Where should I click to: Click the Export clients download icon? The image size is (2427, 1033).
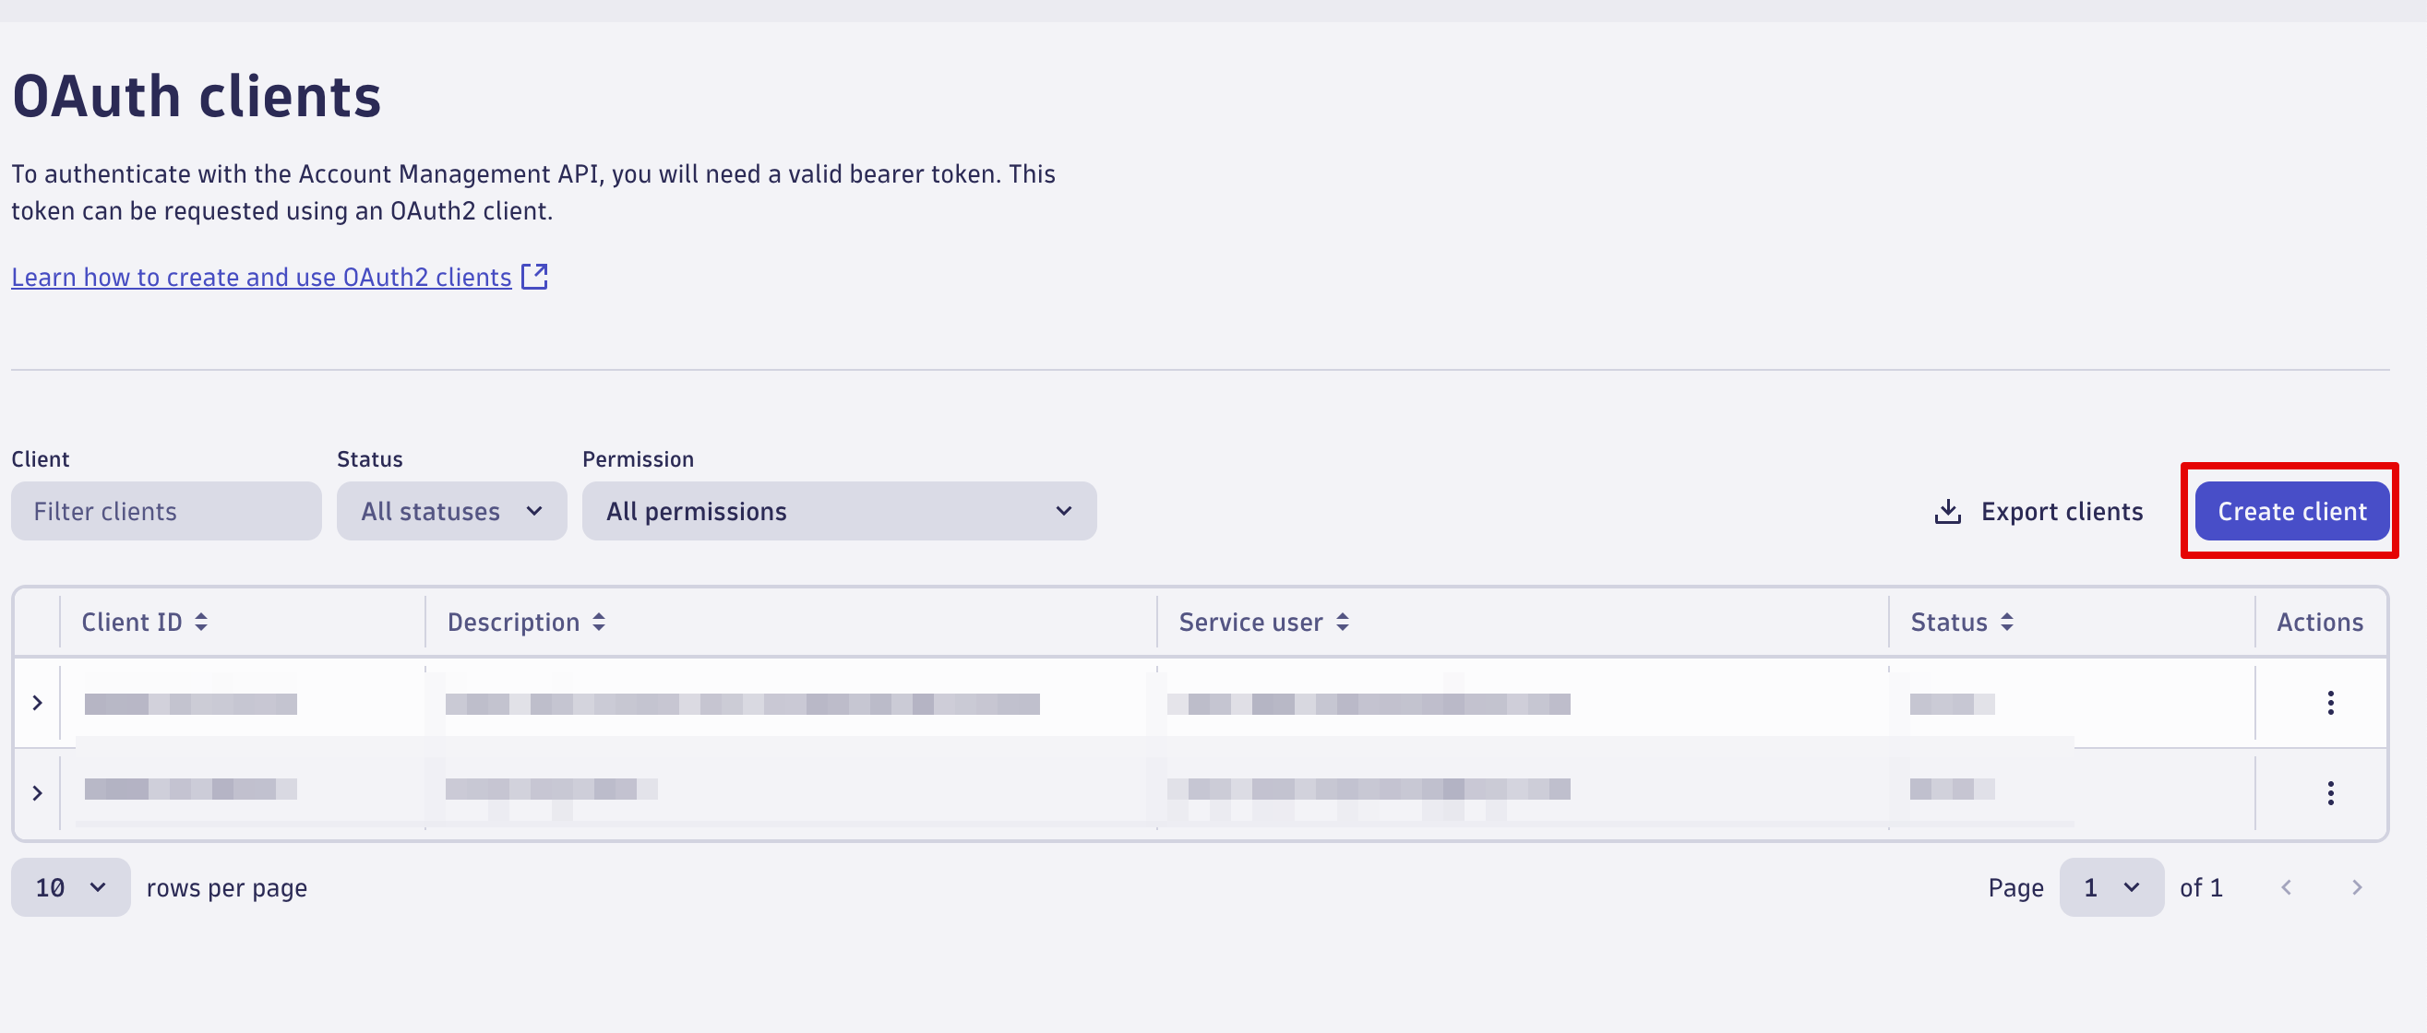pyautogui.click(x=1947, y=511)
